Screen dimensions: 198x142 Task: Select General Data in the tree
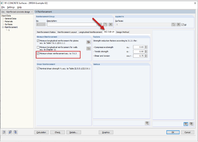(x=10, y=18)
